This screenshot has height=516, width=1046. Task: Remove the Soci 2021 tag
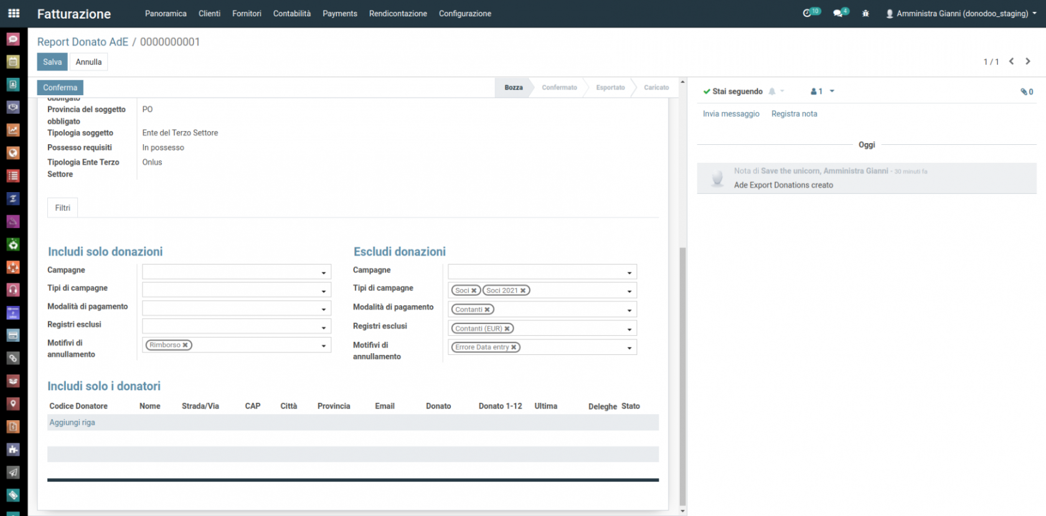pyautogui.click(x=523, y=290)
